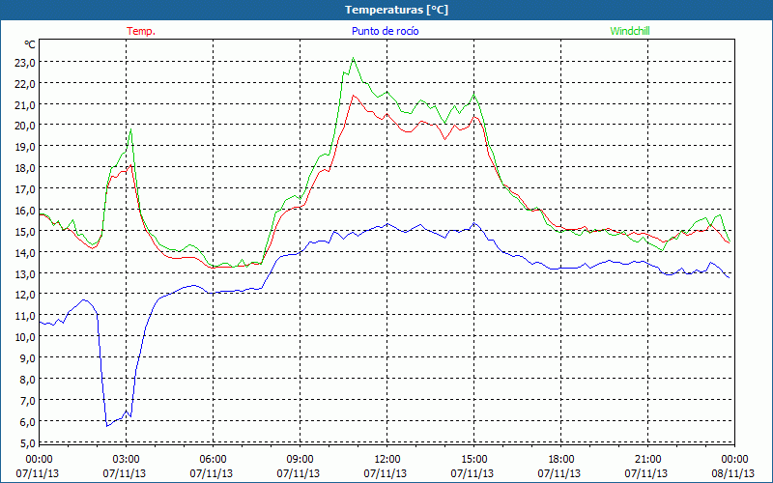
Task: Click the 5,0 y-axis value
Action: (x=28, y=443)
